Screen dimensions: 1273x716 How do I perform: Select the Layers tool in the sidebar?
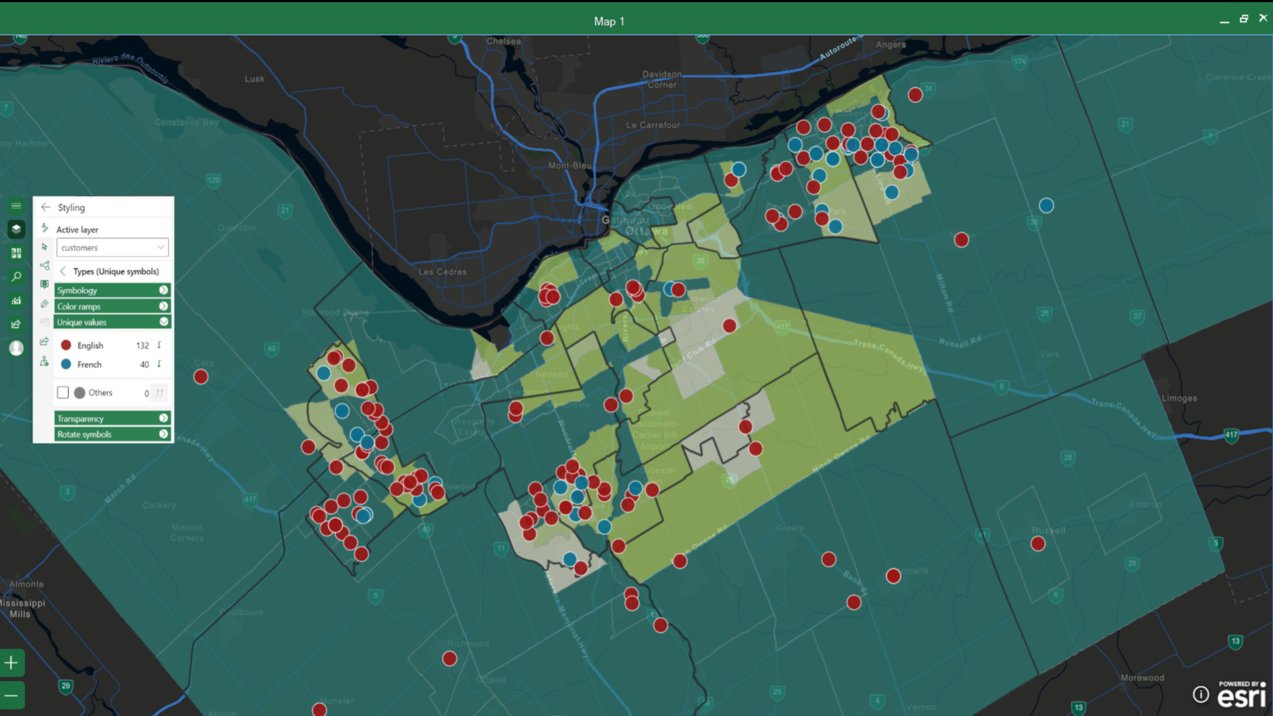(16, 229)
